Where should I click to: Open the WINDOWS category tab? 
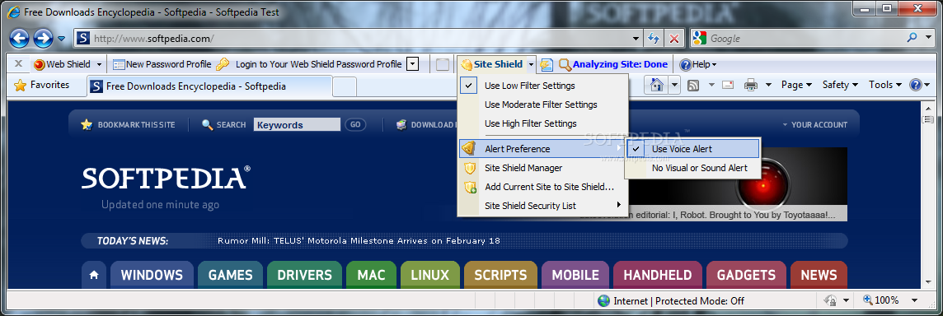point(152,275)
